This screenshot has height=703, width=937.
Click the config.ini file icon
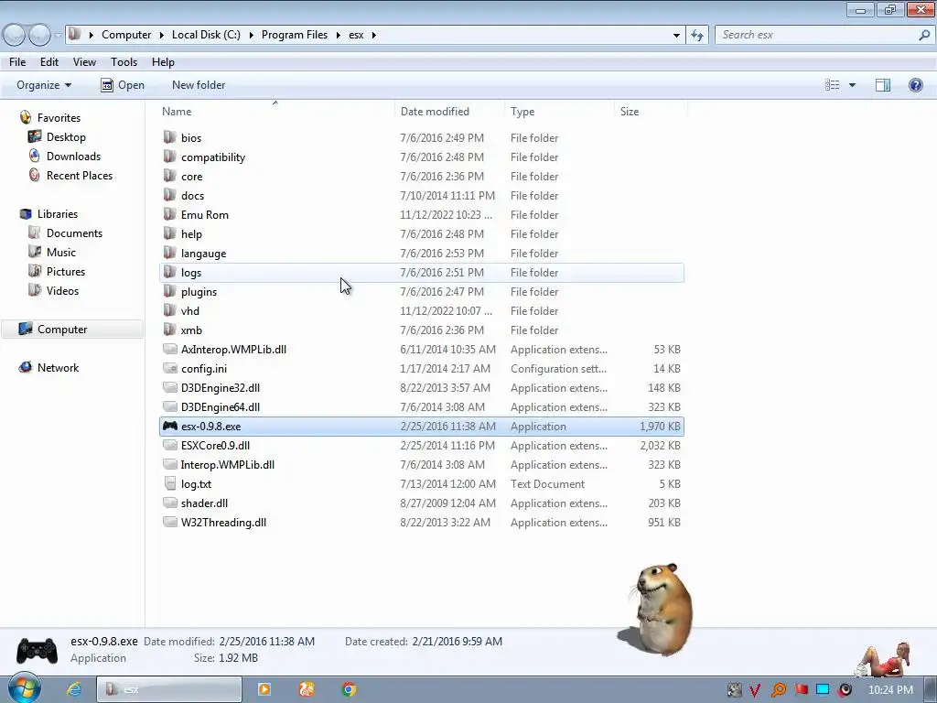[x=170, y=368]
